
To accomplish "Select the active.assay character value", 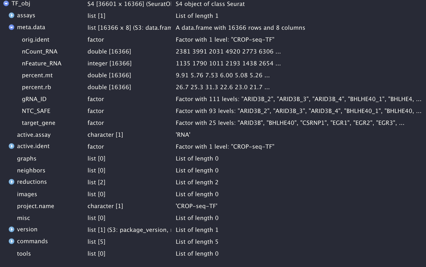I will pos(34,135).
